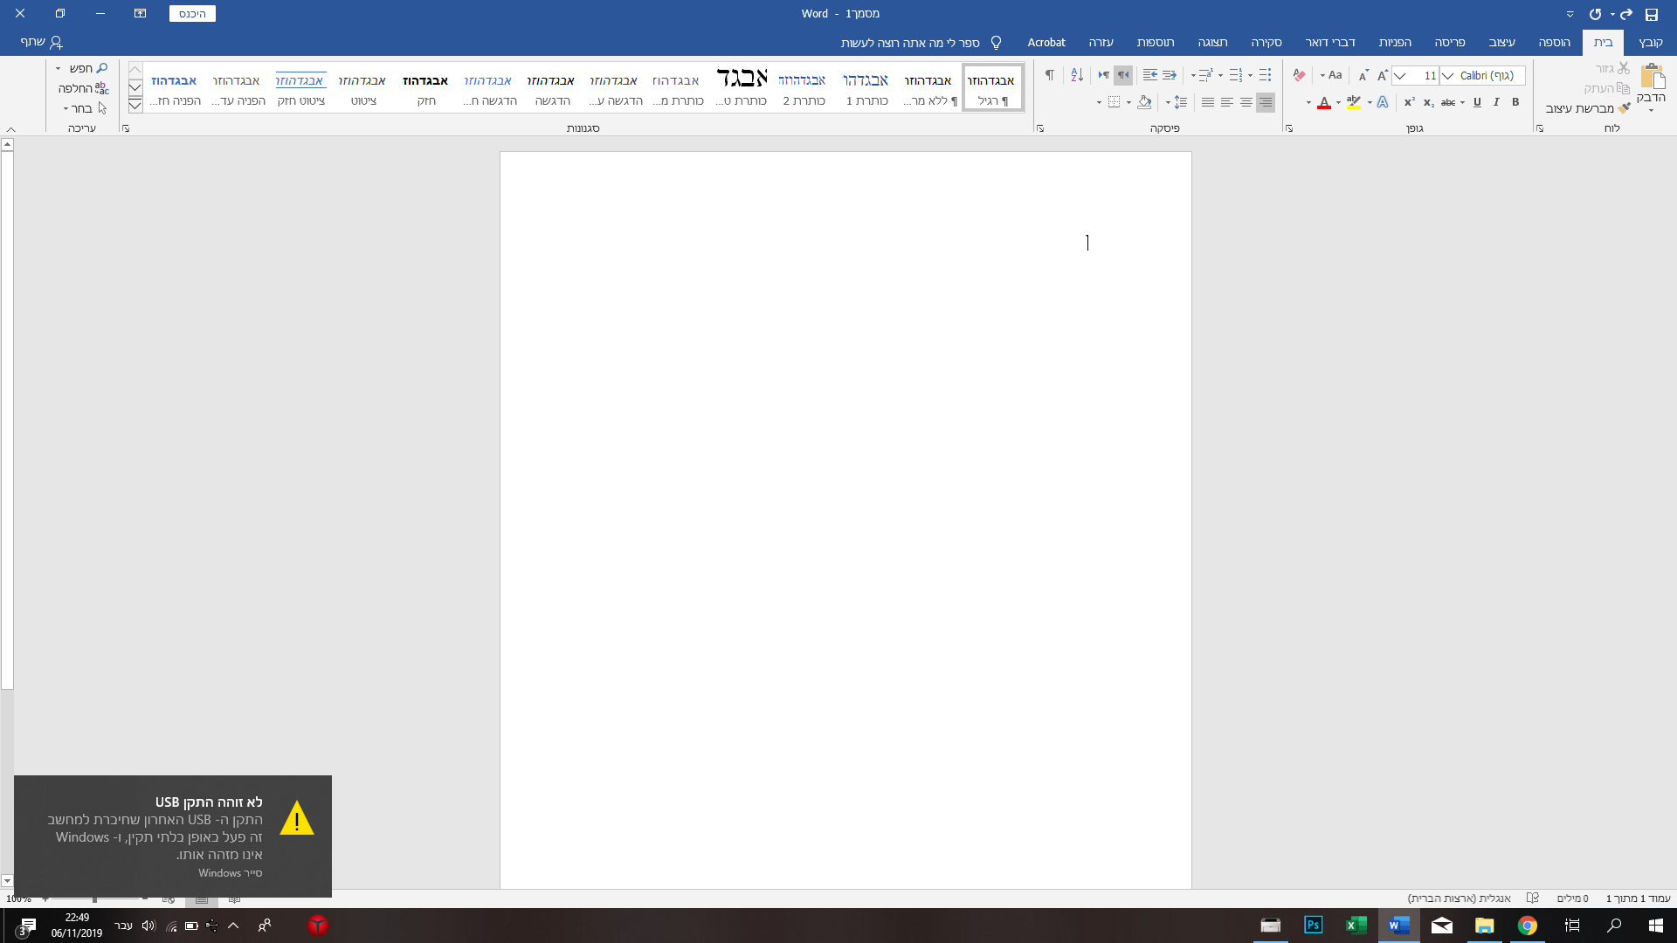
Task: Click the Sign in (היכנס) button
Action: coord(192,14)
